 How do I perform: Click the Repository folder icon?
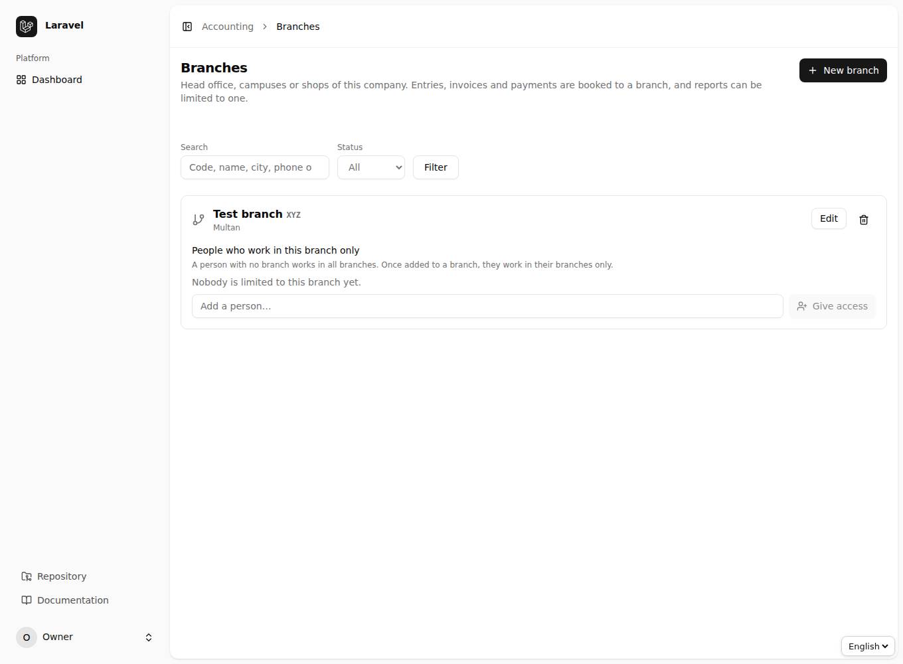27,576
